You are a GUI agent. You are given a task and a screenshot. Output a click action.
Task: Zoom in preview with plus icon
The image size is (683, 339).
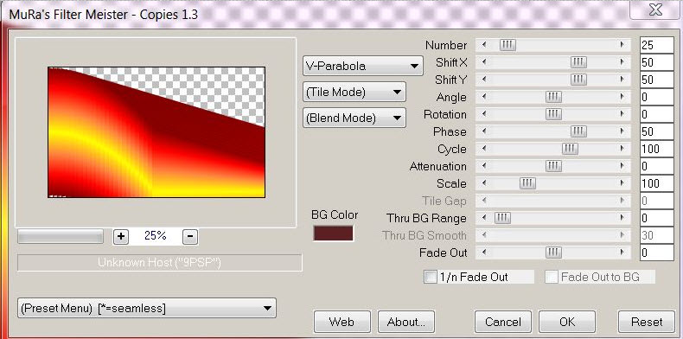(x=121, y=237)
